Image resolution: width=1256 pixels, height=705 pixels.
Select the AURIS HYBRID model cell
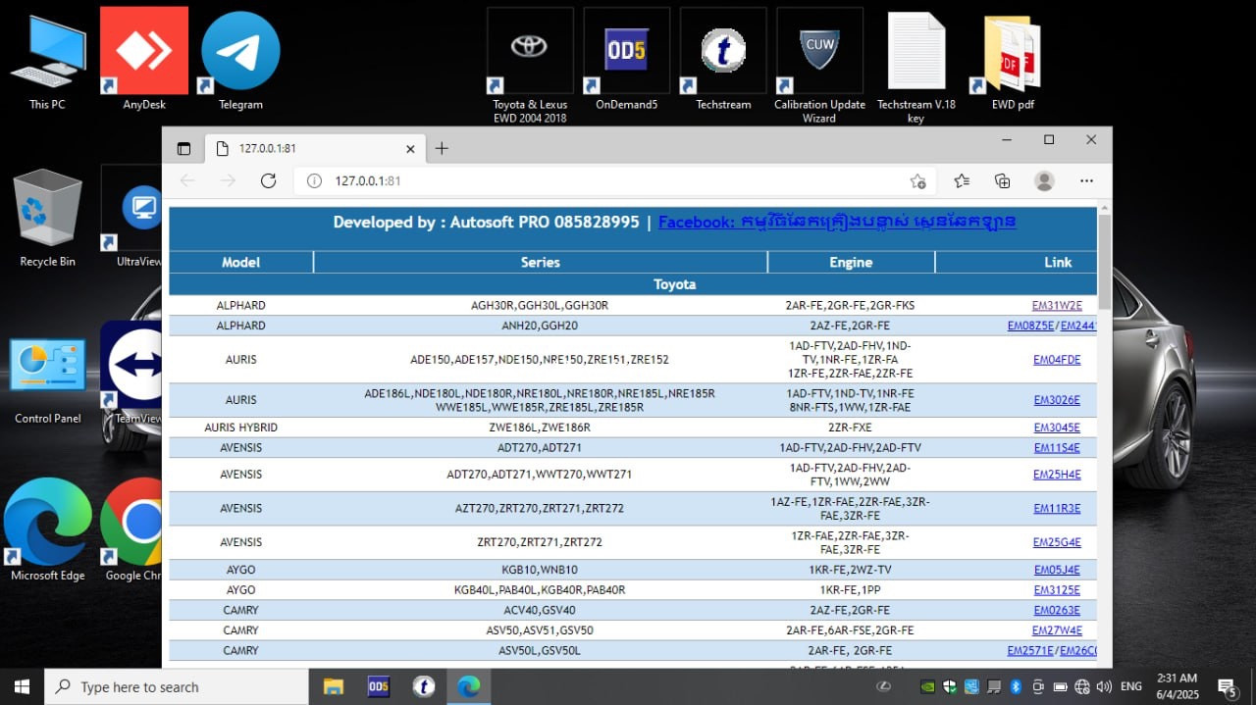240,428
